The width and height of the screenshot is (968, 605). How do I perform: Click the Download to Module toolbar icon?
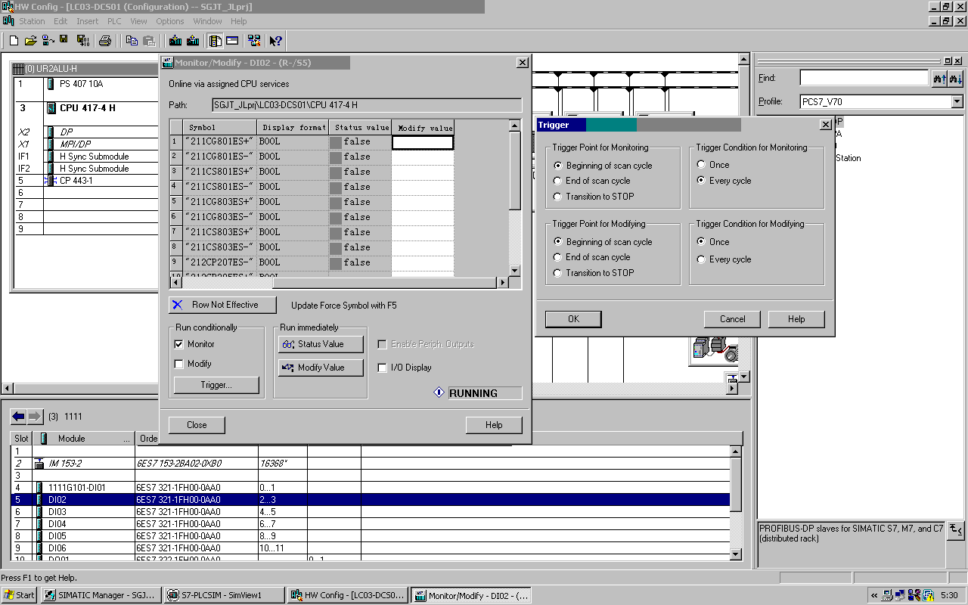[x=175, y=41]
